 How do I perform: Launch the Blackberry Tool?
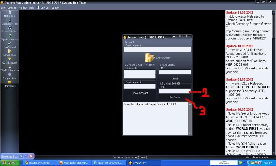10,22
